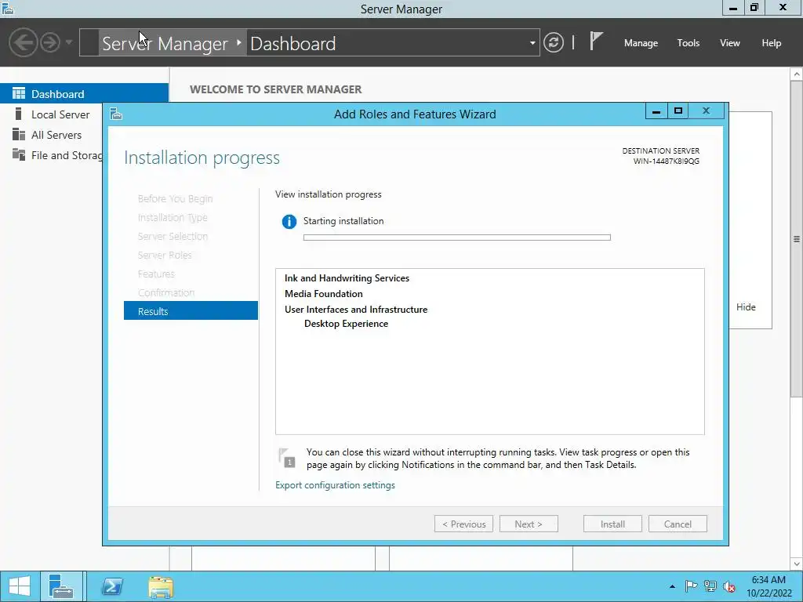Click the Dashboard breadcrumb segment
Screen dimensions: 803x602
(293, 44)
